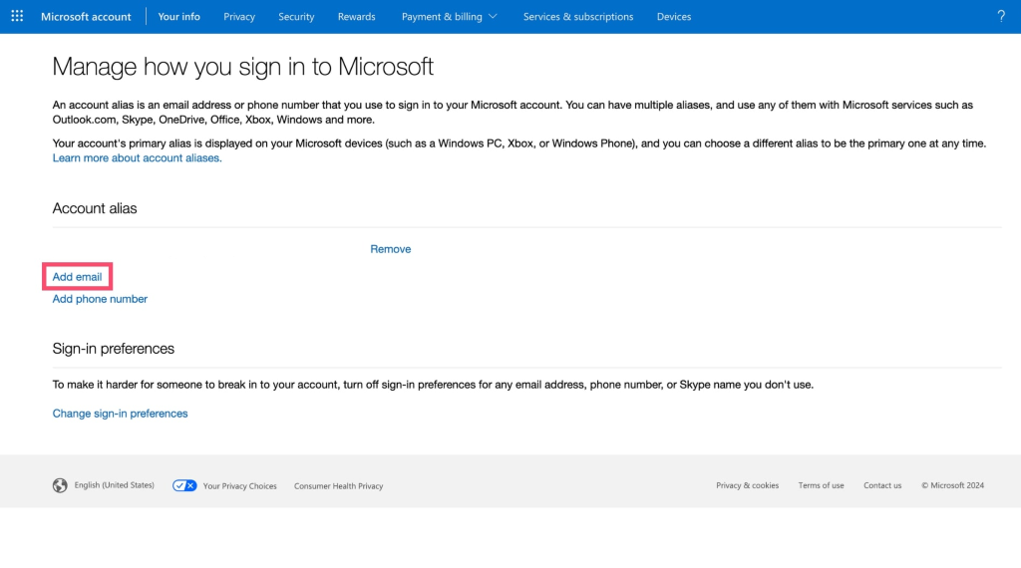Viewport: 1021px width, 568px height.
Task: Click the help question mark icon
Action: click(x=1001, y=16)
